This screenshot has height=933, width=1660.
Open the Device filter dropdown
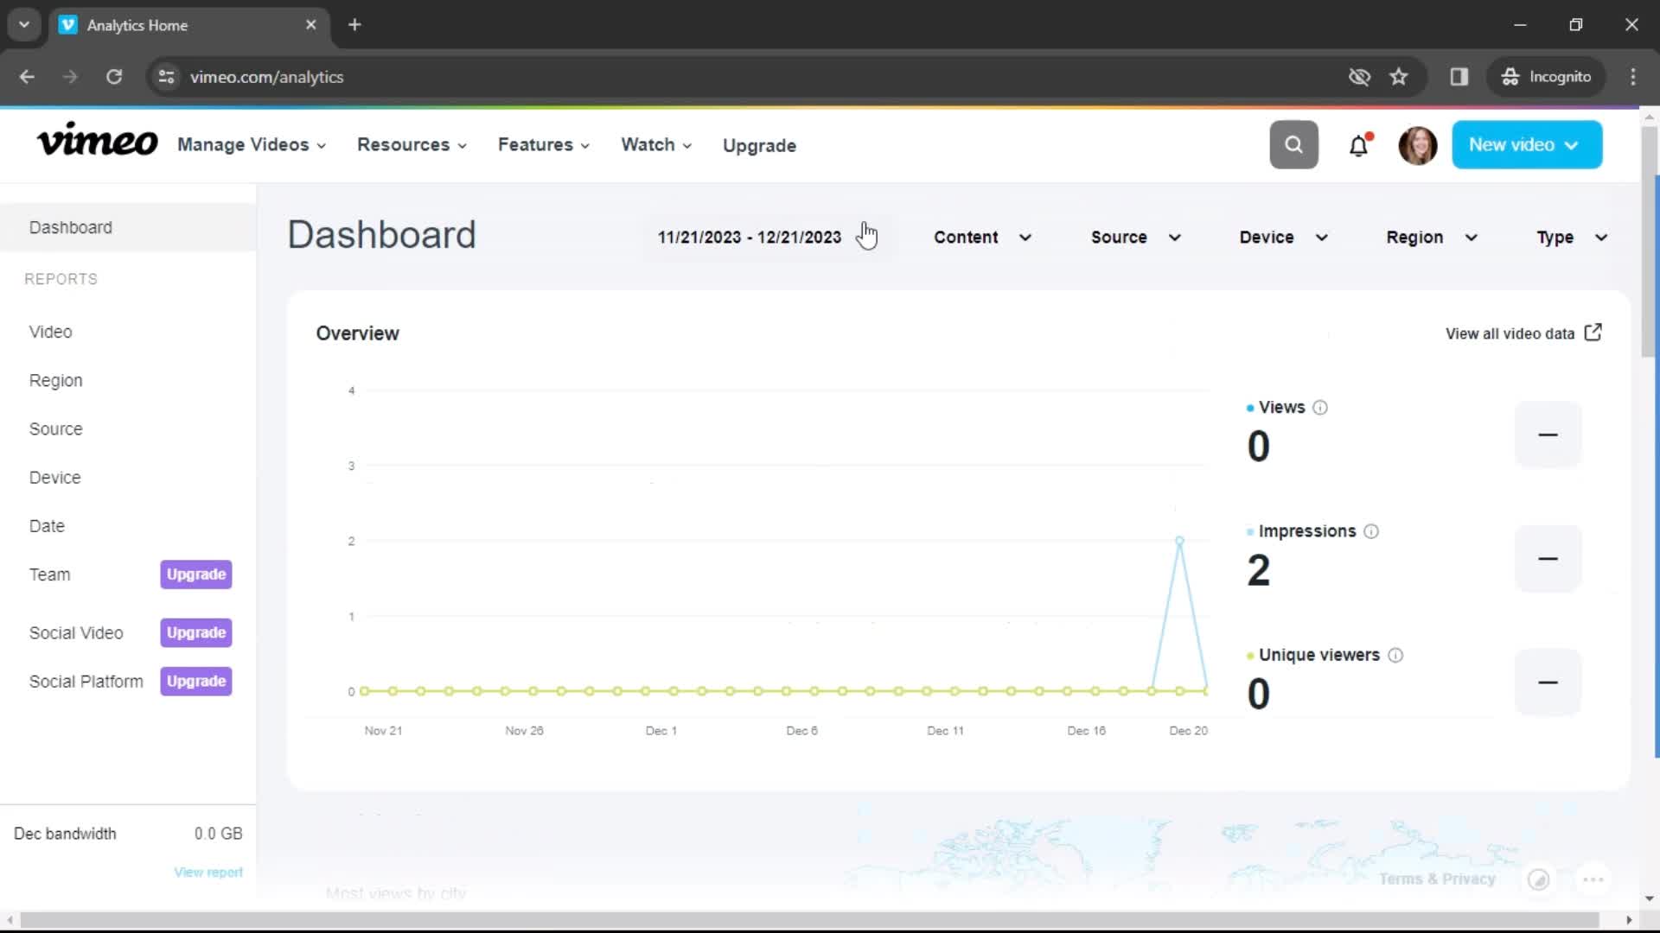1283,238
